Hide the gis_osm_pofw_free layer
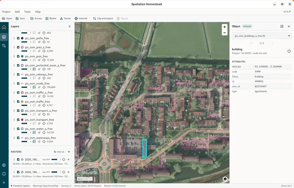The height and width of the screenshot is (188, 294). tap(18, 38)
